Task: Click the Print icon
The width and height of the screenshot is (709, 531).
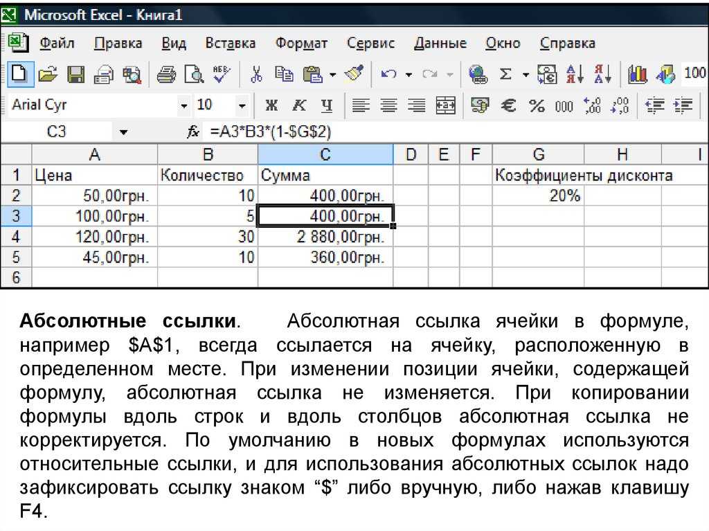Action: click(x=166, y=73)
